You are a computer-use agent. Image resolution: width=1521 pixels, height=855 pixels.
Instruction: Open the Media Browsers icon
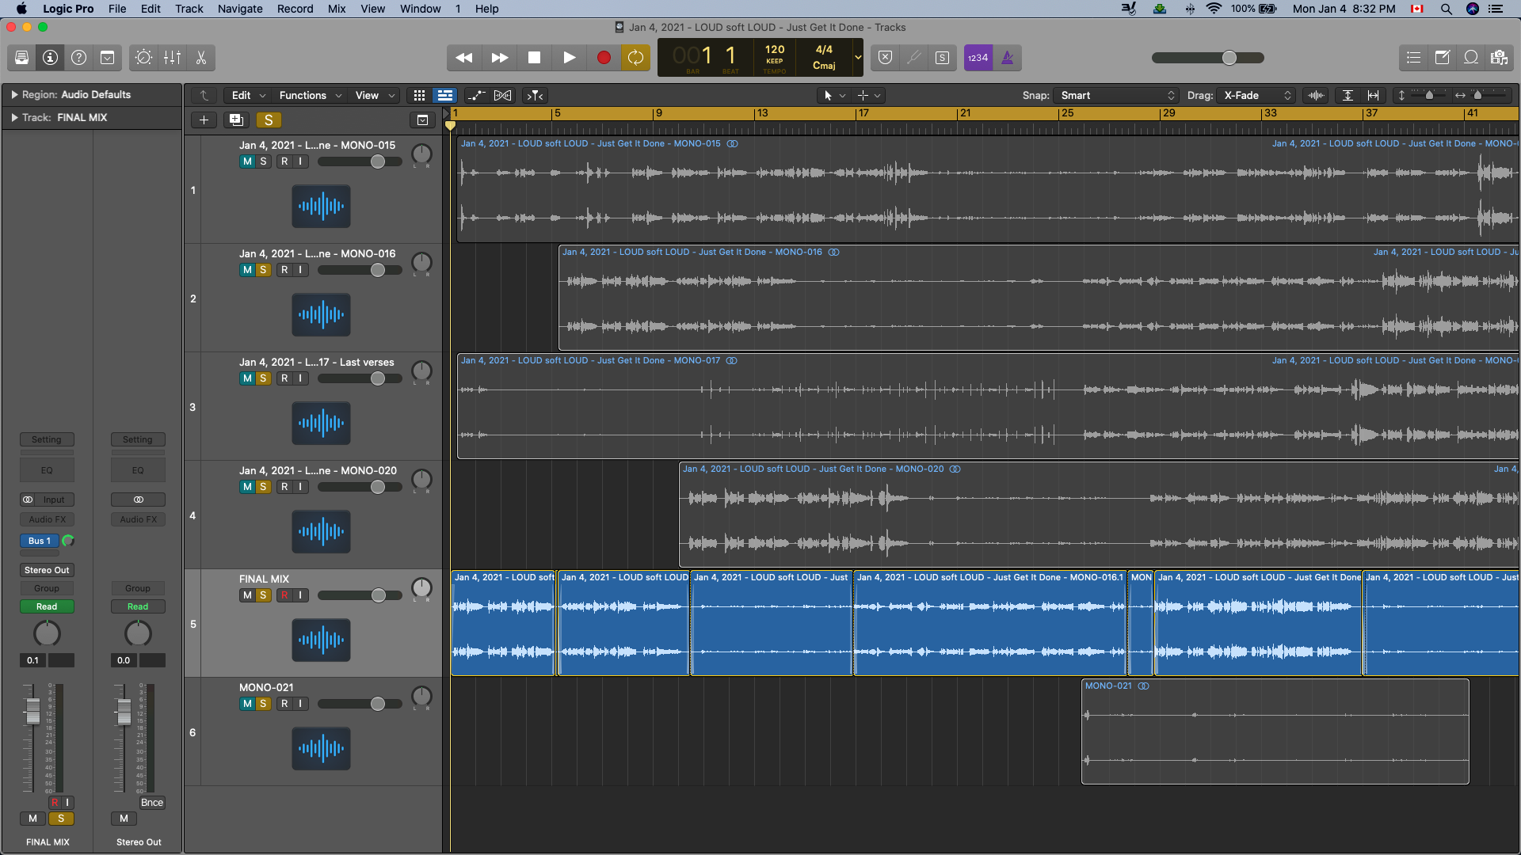click(x=1499, y=58)
